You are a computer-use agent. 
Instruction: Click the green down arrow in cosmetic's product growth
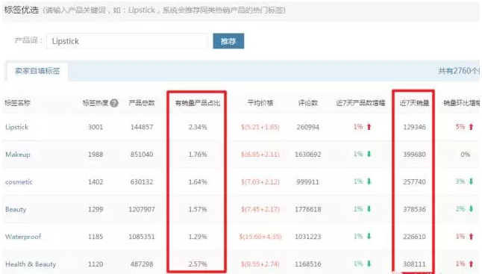(369, 181)
